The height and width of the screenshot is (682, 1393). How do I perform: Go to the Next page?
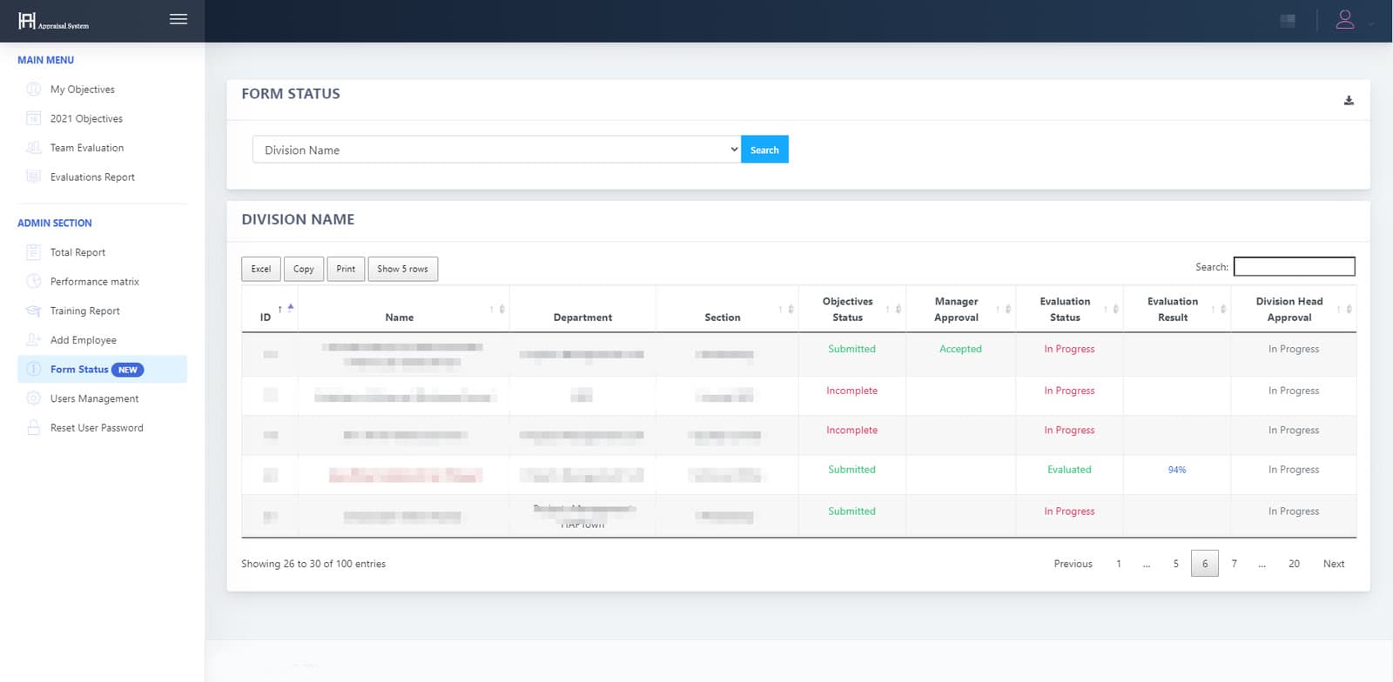[x=1334, y=564]
